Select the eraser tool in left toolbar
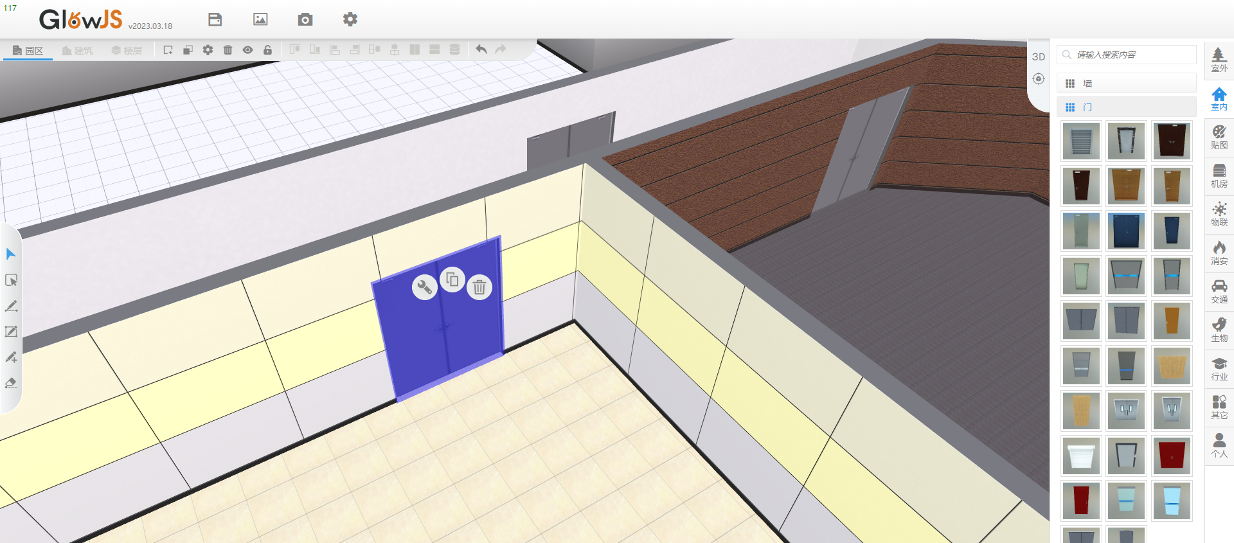This screenshot has height=543, width=1234. [x=11, y=383]
